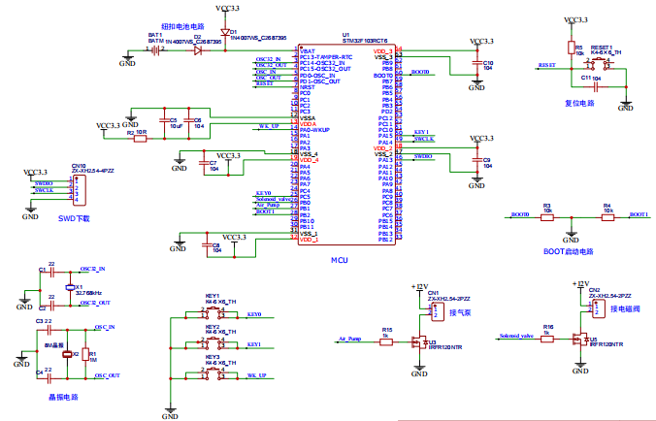Select the STM32F103RCT6 part name text

[x=365, y=41]
